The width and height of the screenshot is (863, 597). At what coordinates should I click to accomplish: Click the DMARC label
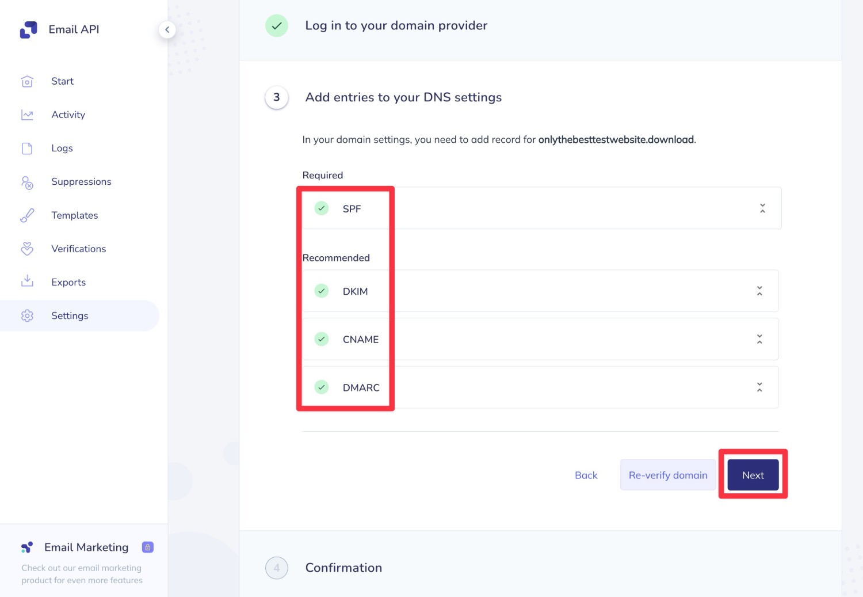(x=361, y=387)
